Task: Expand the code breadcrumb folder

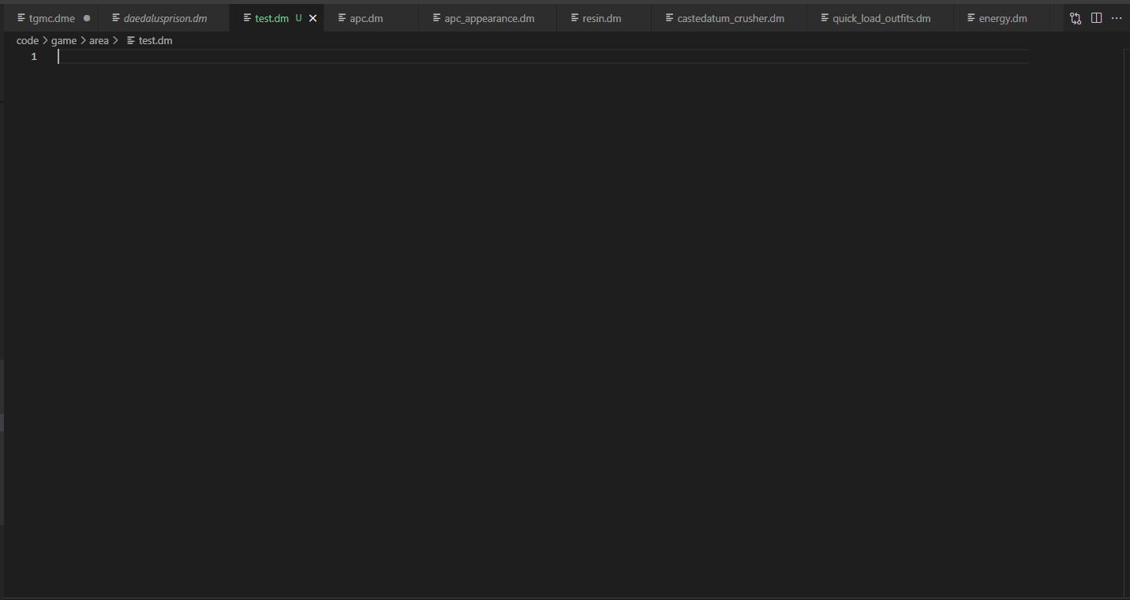Action: click(28, 40)
